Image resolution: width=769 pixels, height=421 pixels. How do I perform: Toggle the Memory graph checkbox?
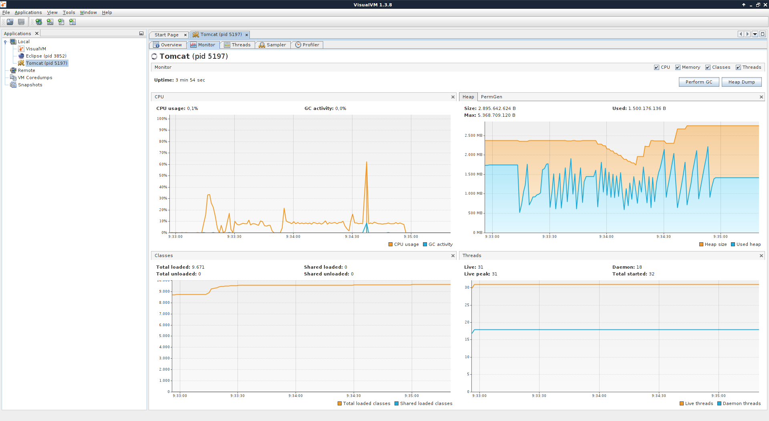point(678,68)
